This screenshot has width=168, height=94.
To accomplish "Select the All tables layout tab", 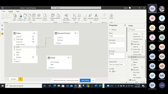I will point(13,79).
